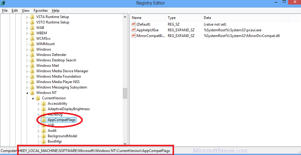Sort values by the Data column header

pos(245,18)
